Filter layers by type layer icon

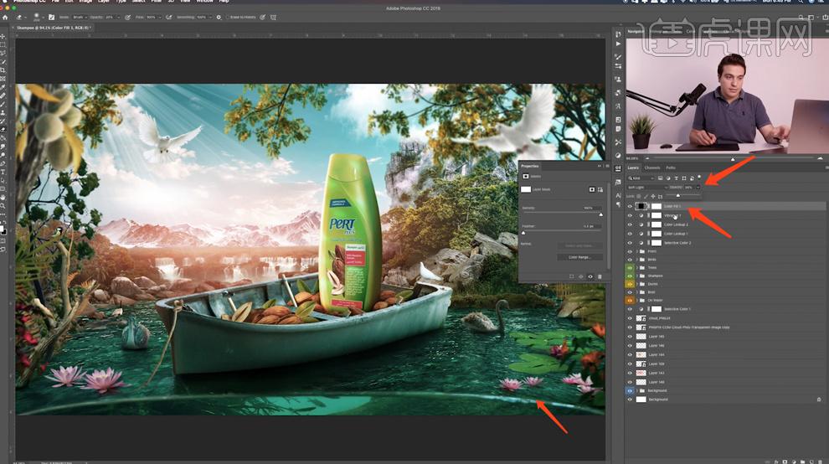pyautogui.click(x=677, y=178)
